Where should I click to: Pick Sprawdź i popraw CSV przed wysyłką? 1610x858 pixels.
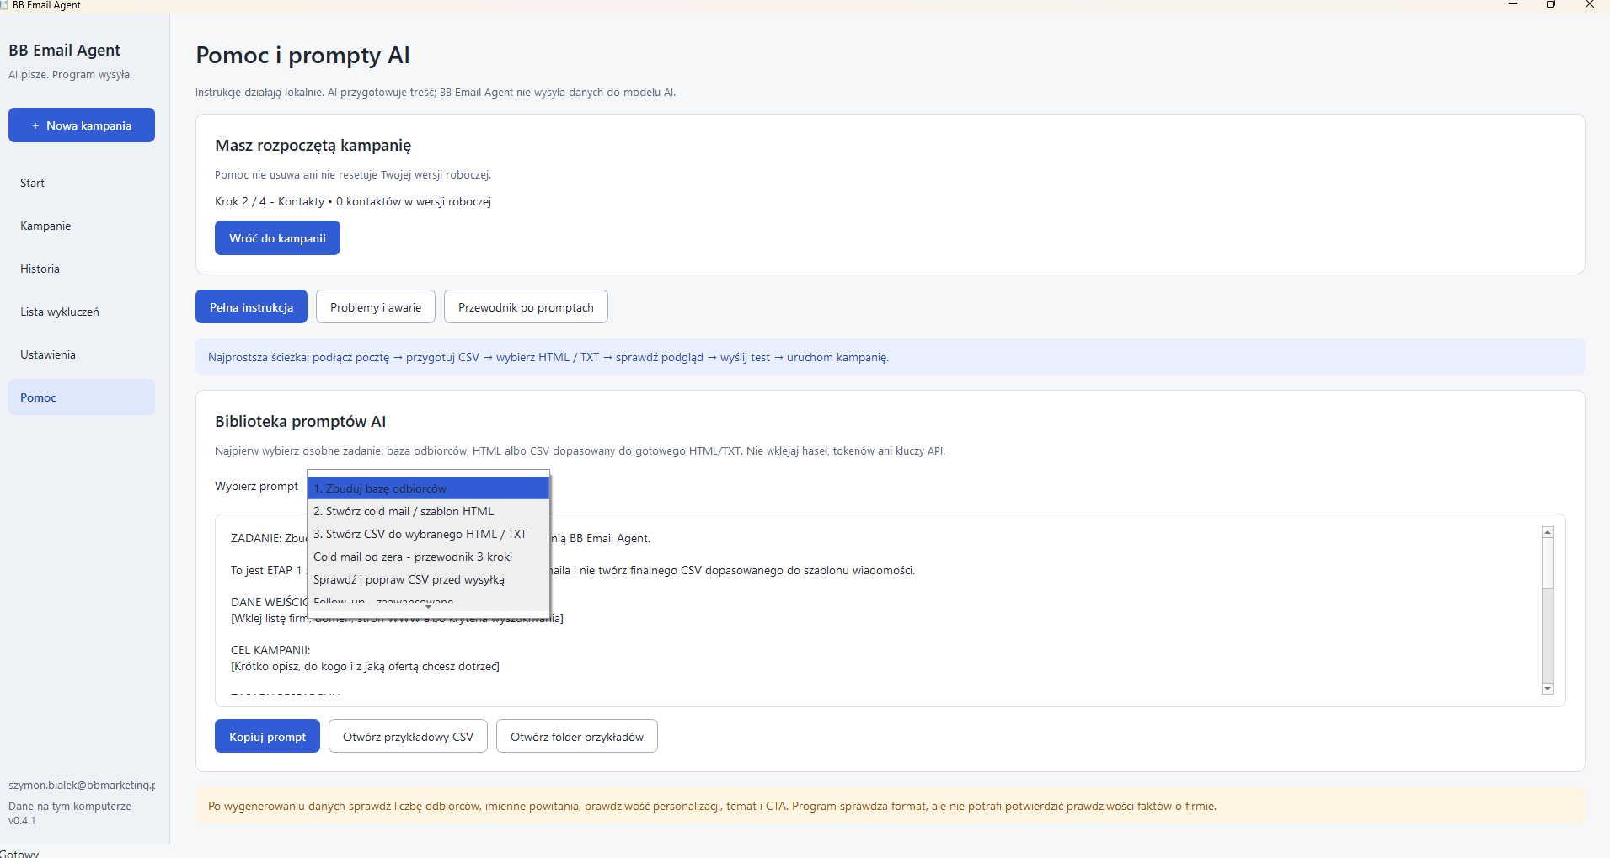pos(428,579)
